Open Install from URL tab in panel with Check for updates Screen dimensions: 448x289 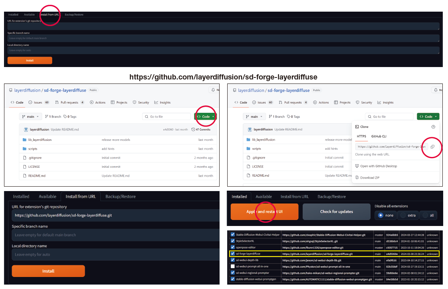pyautogui.click(x=295, y=196)
